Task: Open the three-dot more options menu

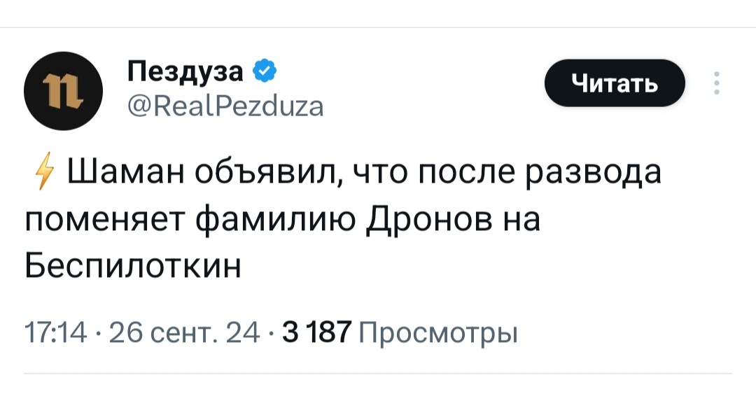Action: click(x=715, y=83)
